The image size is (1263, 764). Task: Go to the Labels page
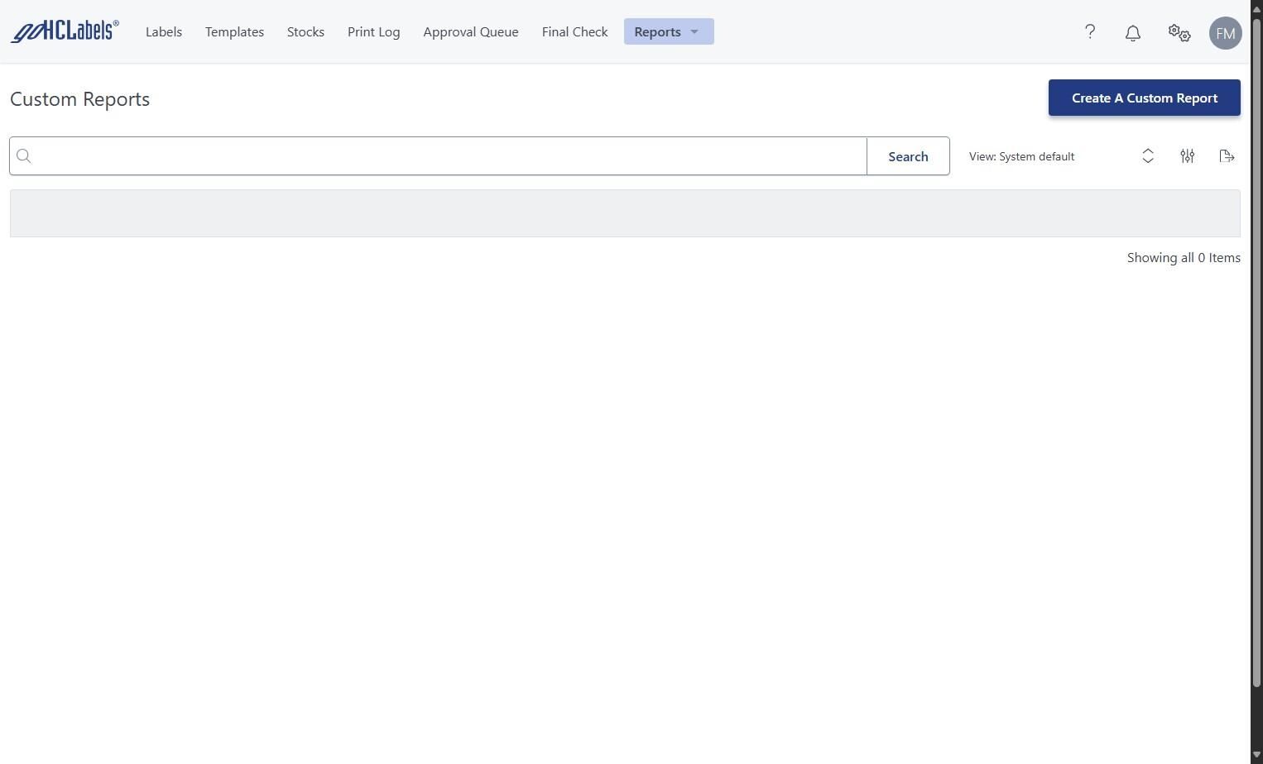pyautogui.click(x=164, y=31)
